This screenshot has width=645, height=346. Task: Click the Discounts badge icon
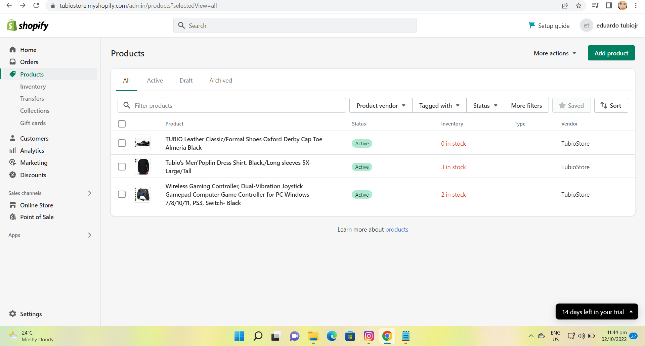pos(13,175)
